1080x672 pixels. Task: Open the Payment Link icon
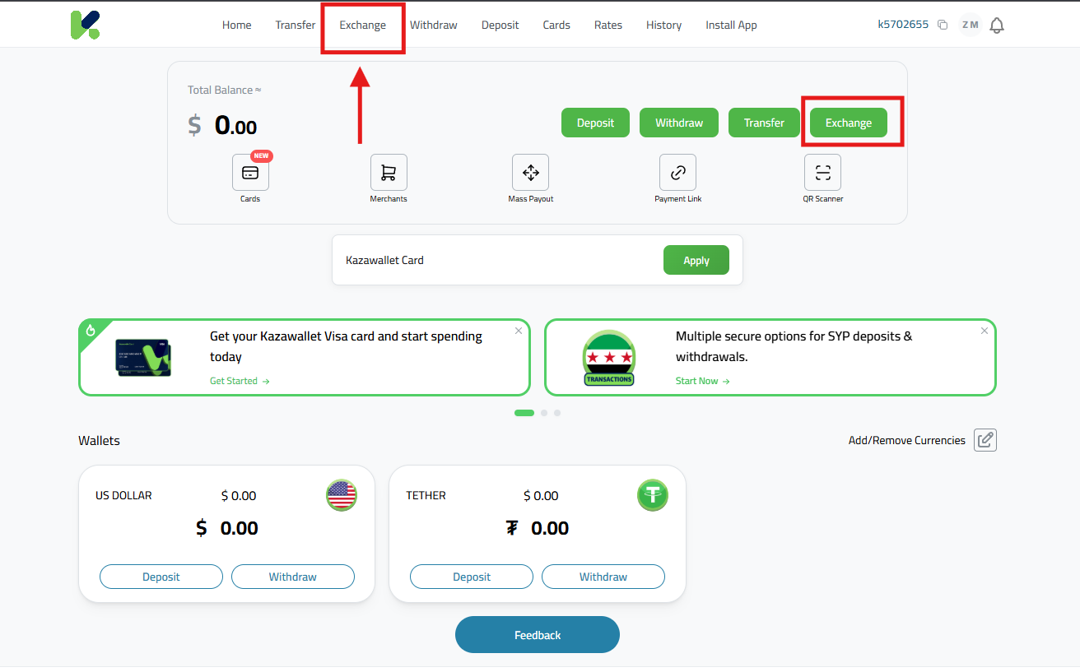coord(677,173)
